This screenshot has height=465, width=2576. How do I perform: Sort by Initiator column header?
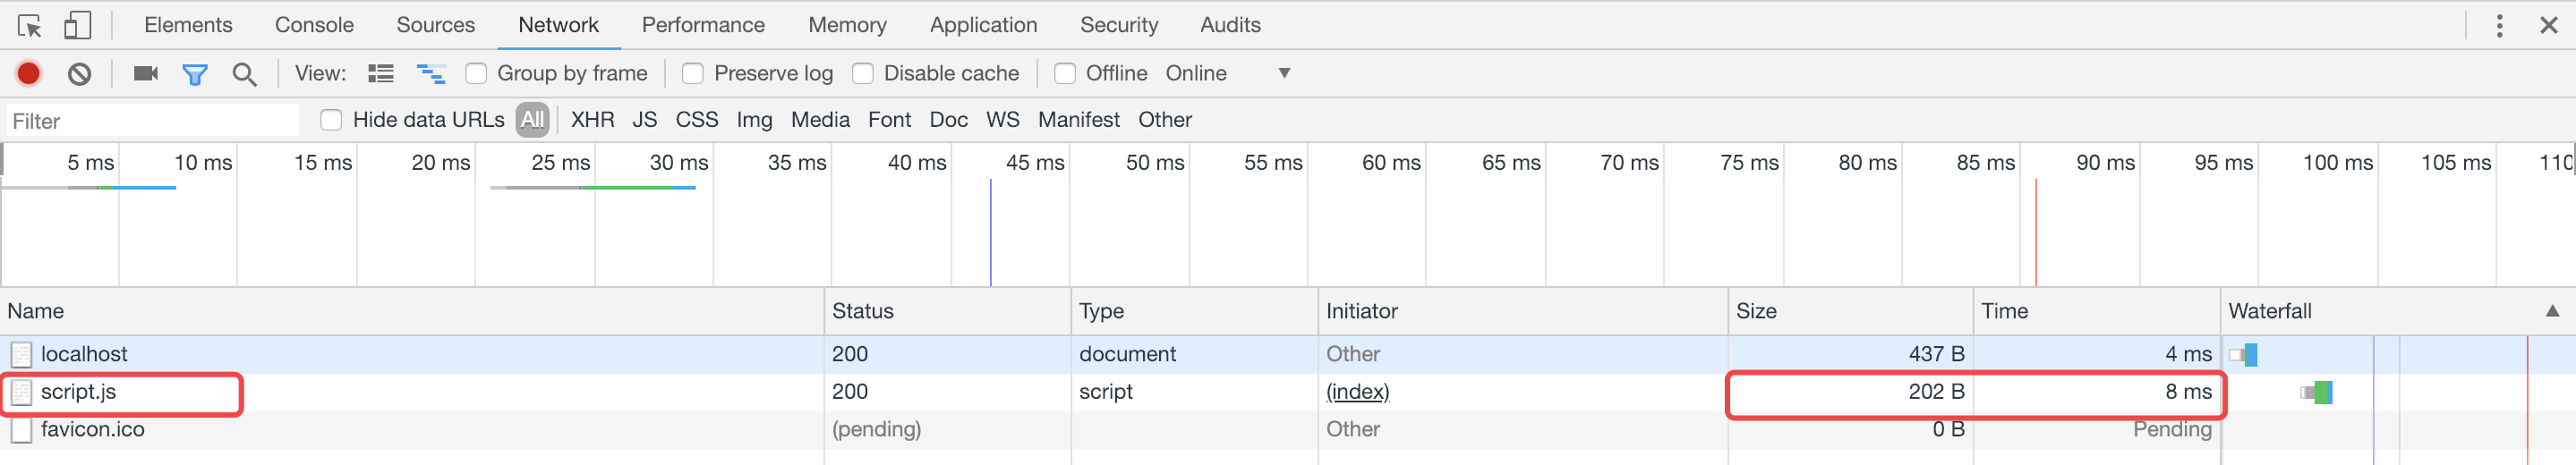(x=1523, y=311)
